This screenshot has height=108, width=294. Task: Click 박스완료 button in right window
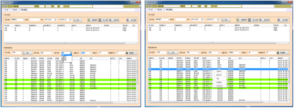[283, 20]
